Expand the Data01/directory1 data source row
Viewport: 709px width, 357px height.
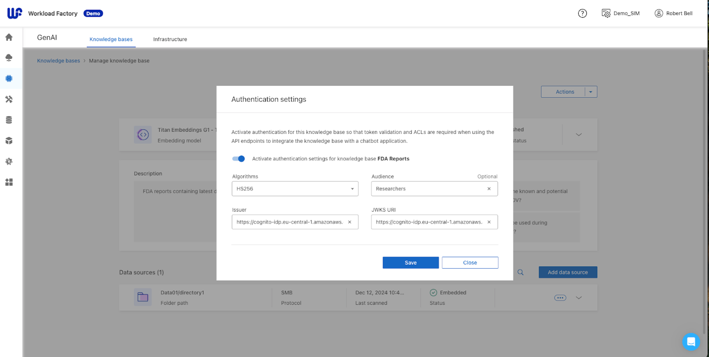pyautogui.click(x=579, y=298)
